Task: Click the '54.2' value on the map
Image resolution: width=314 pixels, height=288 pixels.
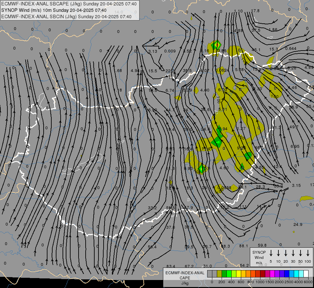Action: coord(244,265)
